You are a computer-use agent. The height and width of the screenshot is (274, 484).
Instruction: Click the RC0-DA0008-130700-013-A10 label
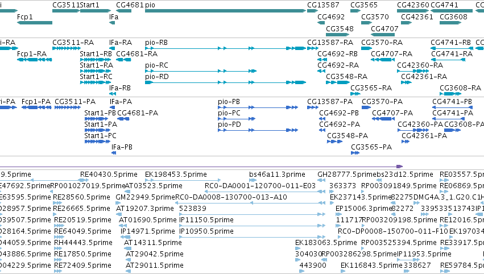[x=231, y=197]
